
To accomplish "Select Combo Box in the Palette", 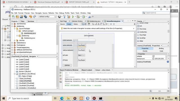I will pos(143,32).
